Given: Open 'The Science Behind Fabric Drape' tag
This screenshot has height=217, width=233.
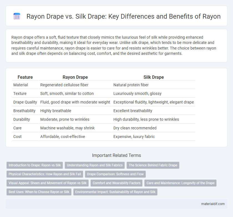Looking at the screenshot, I should (x=153, y=165).
